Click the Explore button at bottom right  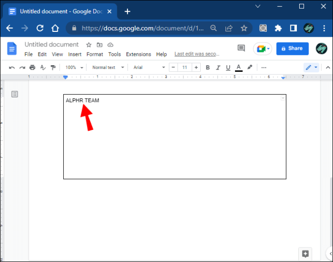coord(305,253)
